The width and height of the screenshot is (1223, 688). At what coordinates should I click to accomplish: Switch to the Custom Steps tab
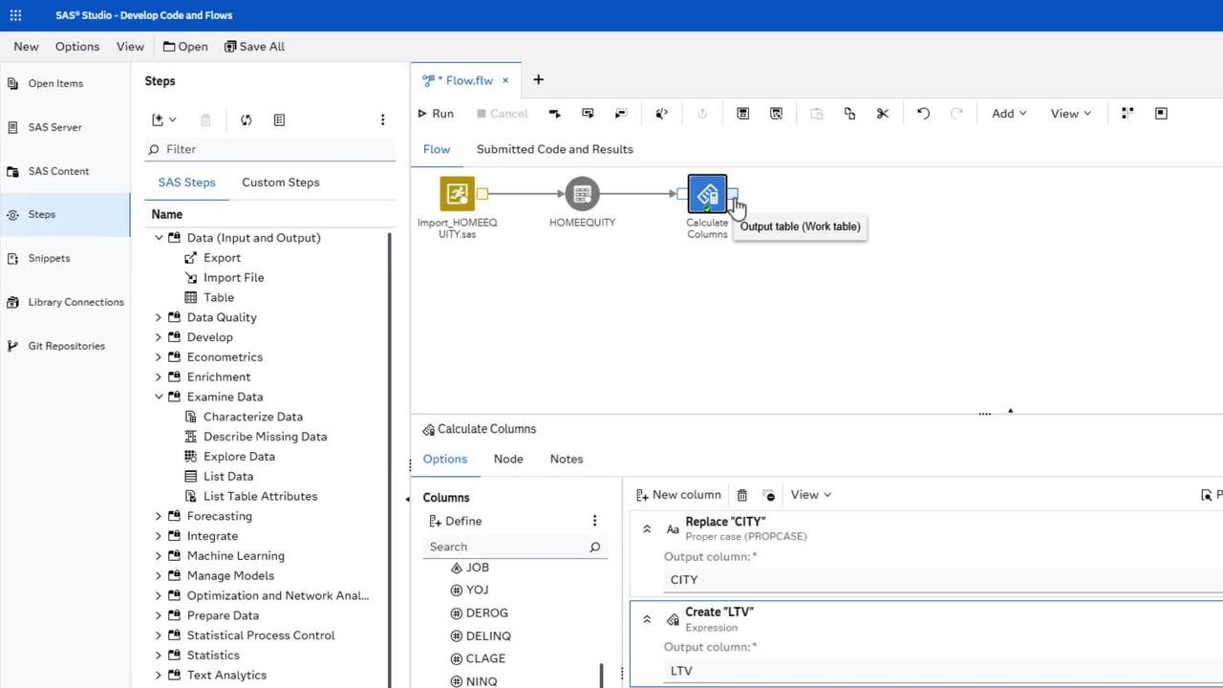pyautogui.click(x=280, y=183)
